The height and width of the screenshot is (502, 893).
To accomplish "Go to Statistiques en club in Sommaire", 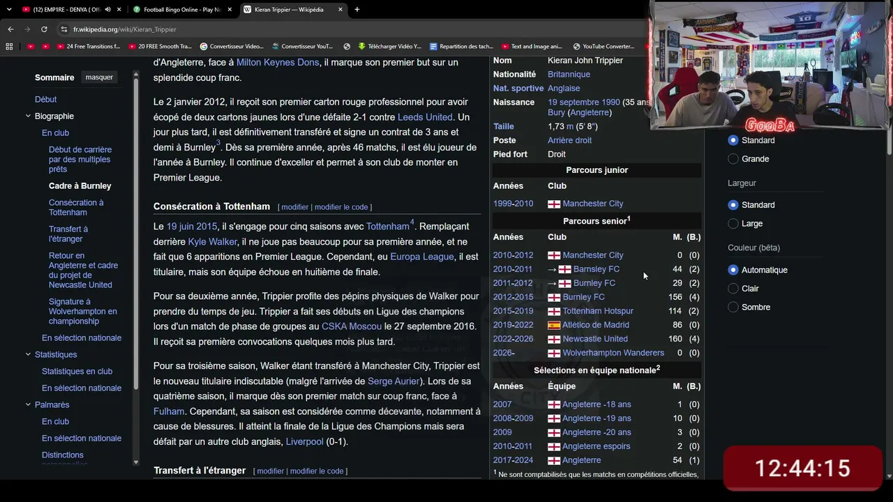I will tap(77, 372).
